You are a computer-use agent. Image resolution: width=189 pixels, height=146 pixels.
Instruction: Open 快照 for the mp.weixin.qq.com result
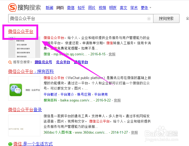click(x=112, y=54)
